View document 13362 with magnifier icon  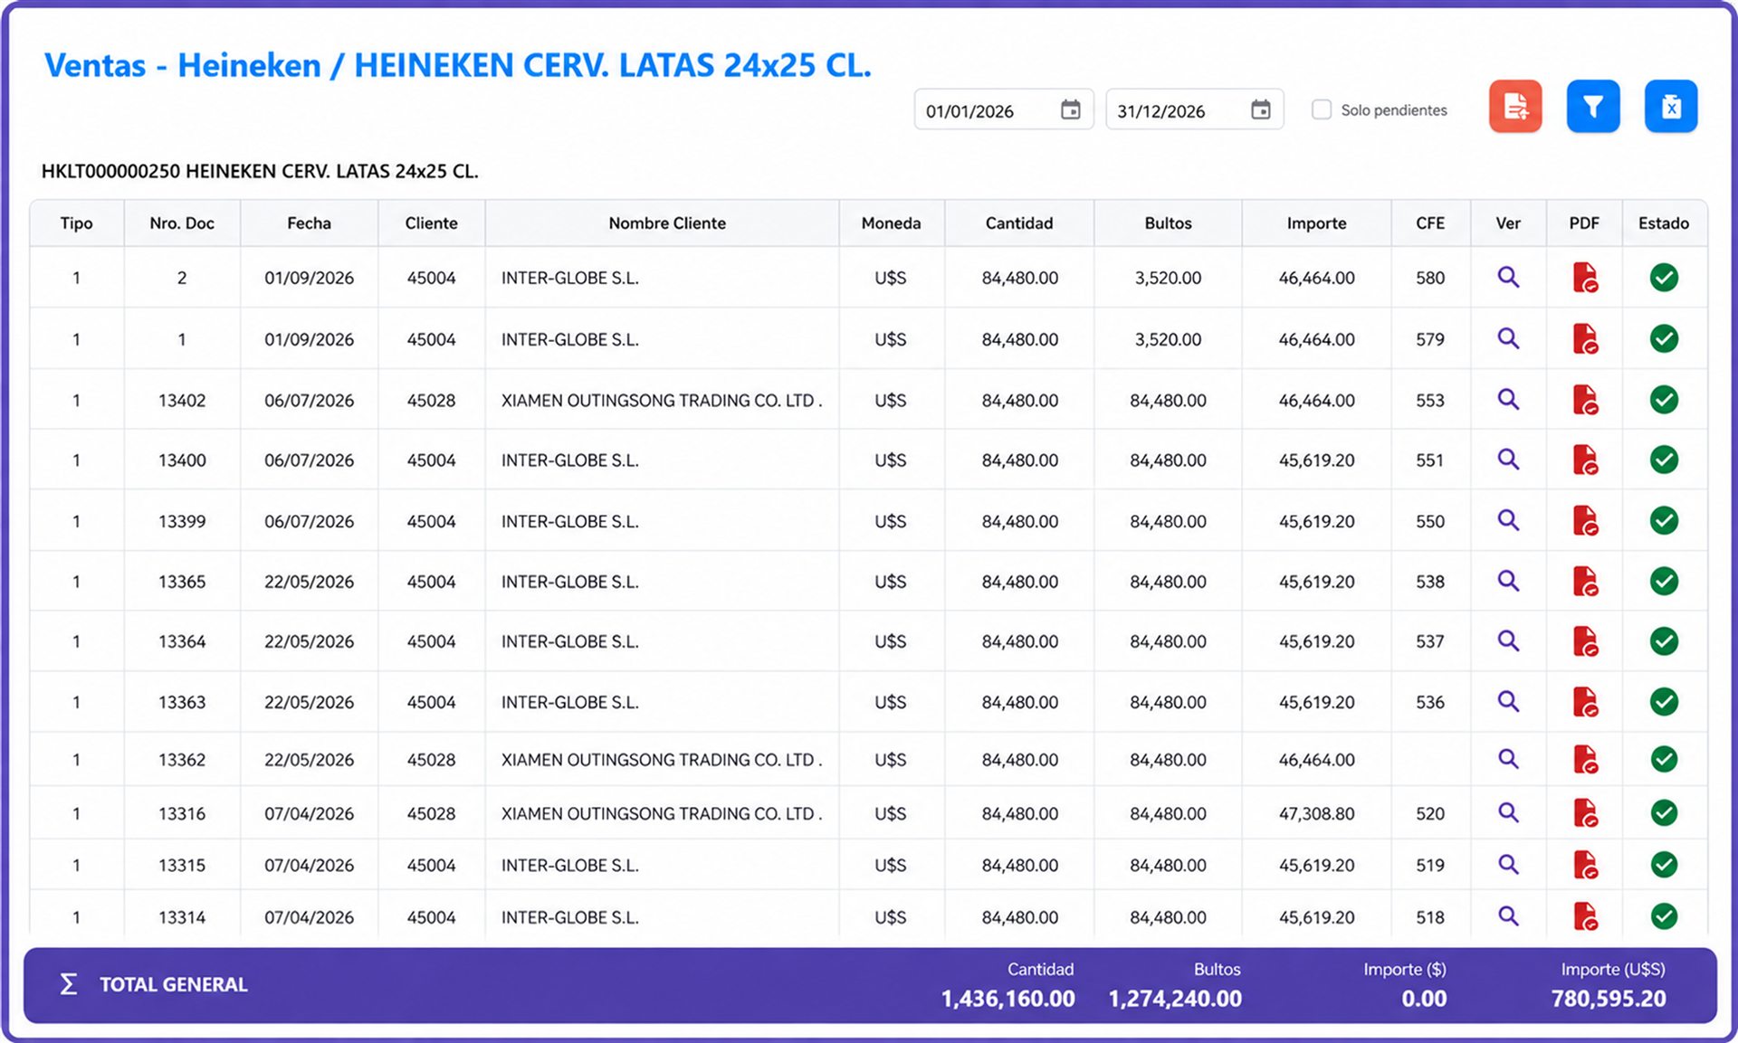pyautogui.click(x=1508, y=759)
